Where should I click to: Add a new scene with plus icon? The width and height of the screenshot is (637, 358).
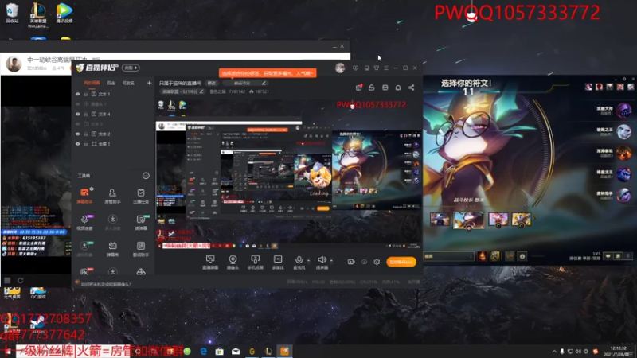click(149, 83)
